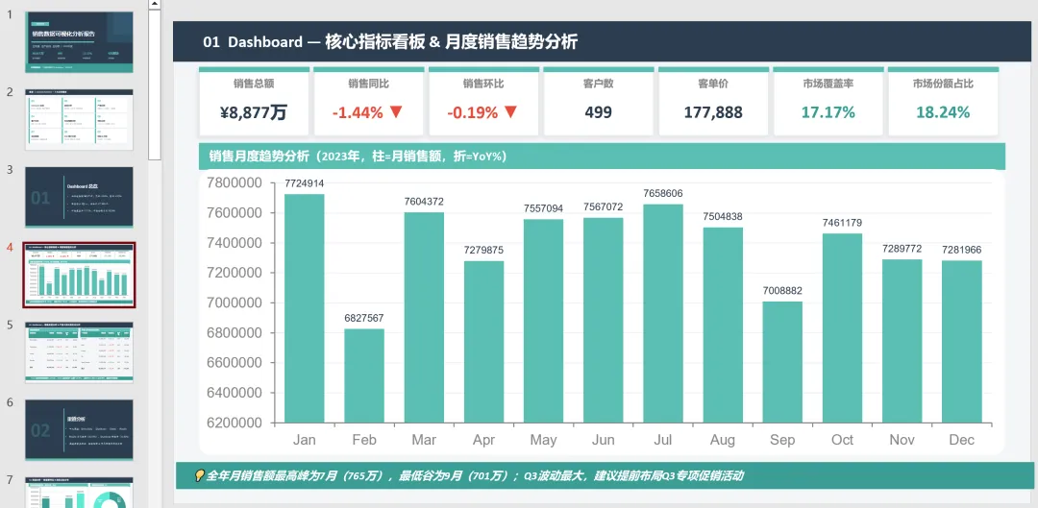The image size is (1038, 508).
Task: Click the Jan bar in the chart
Action: pos(305,308)
